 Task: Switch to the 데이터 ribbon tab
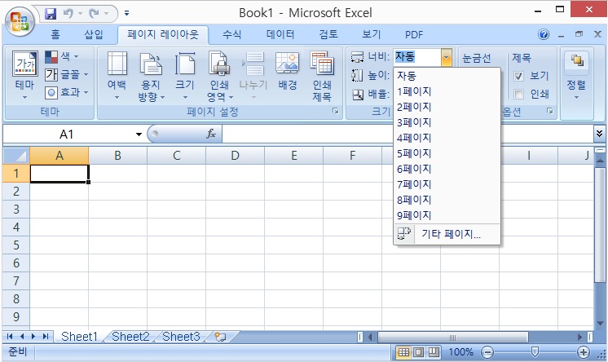[280, 35]
